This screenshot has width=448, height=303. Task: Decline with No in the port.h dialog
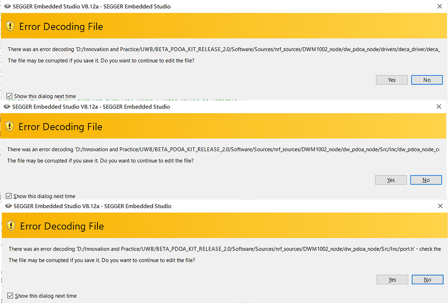pos(427,280)
